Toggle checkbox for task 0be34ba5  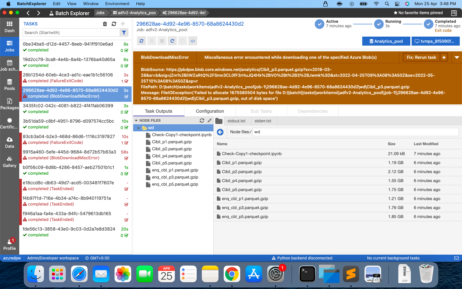(126, 50)
